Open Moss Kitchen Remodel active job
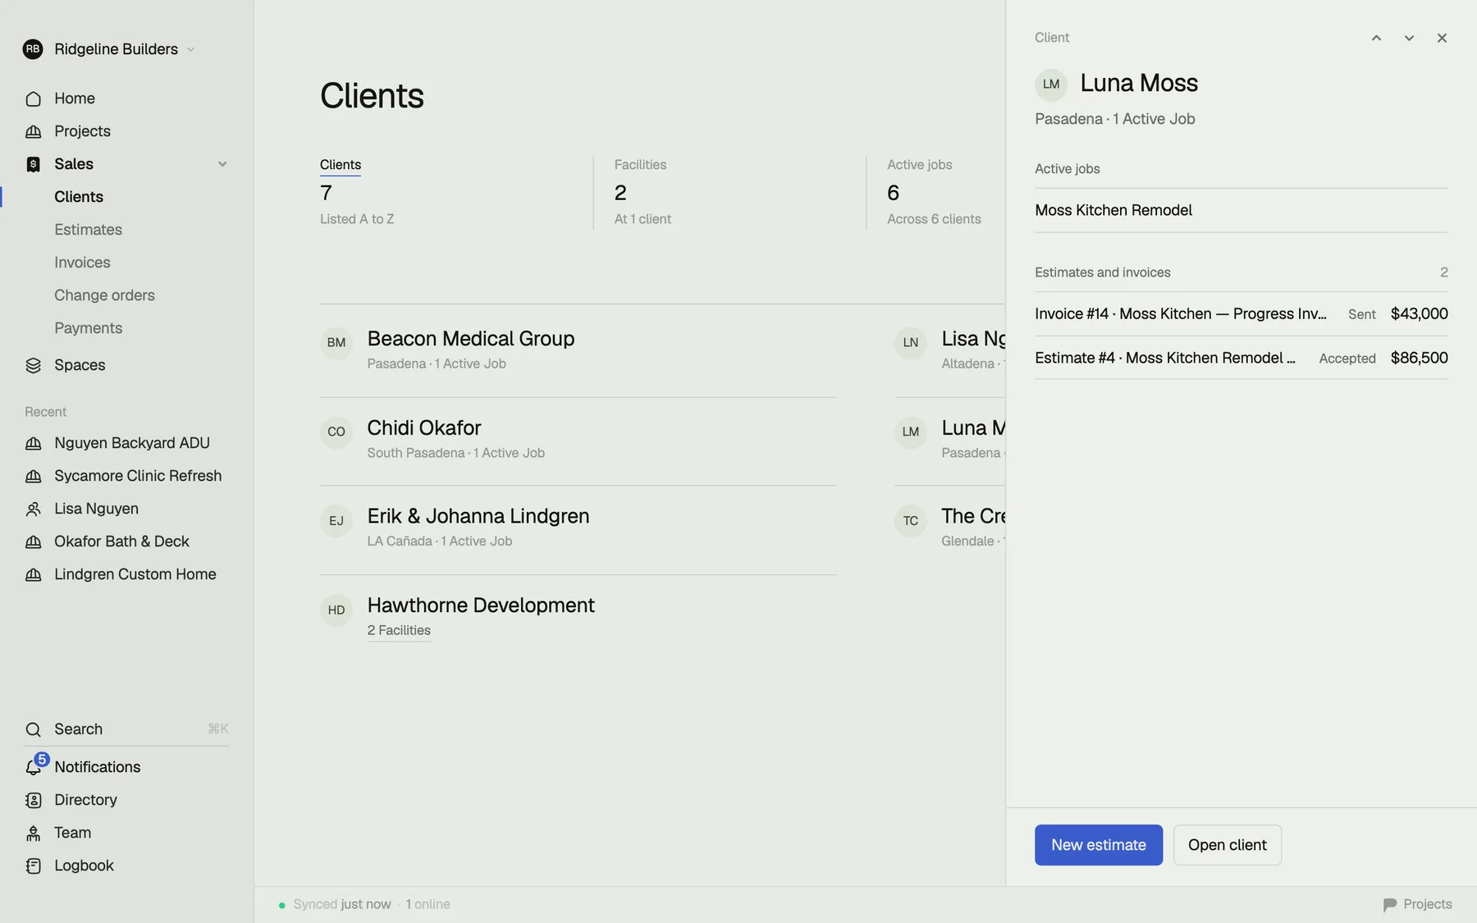1477x923 pixels. (1241, 210)
